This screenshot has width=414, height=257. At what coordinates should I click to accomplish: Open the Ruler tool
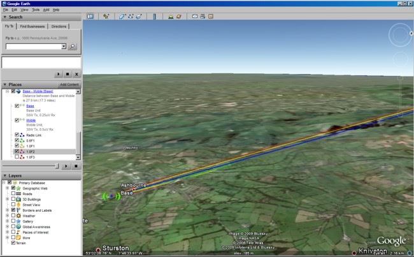[x=155, y=17]
